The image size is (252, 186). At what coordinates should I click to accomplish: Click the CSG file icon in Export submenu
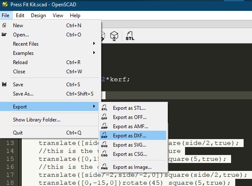click(104, 154)
